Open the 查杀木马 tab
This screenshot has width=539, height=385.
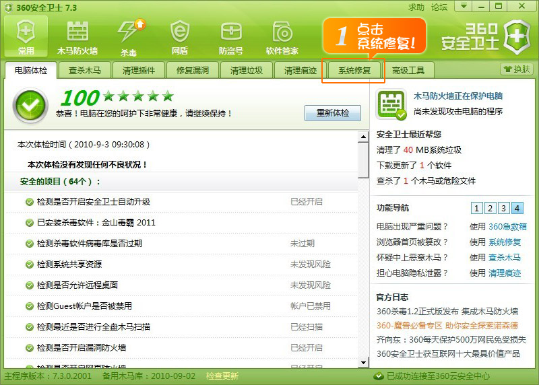85,70
